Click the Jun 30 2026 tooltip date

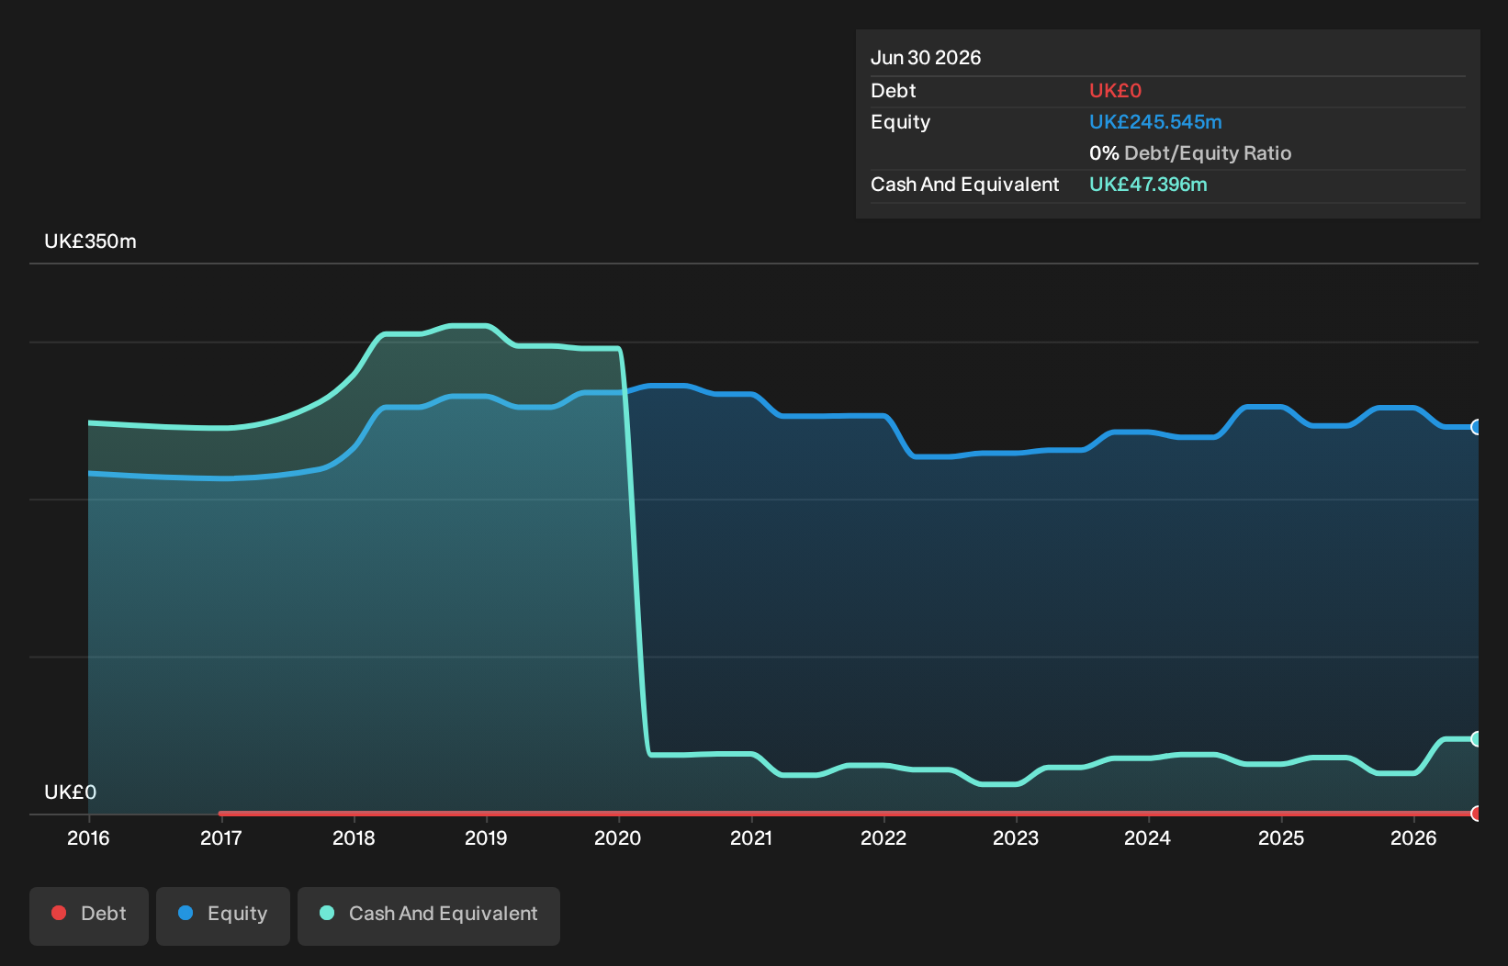coord(926,58)
